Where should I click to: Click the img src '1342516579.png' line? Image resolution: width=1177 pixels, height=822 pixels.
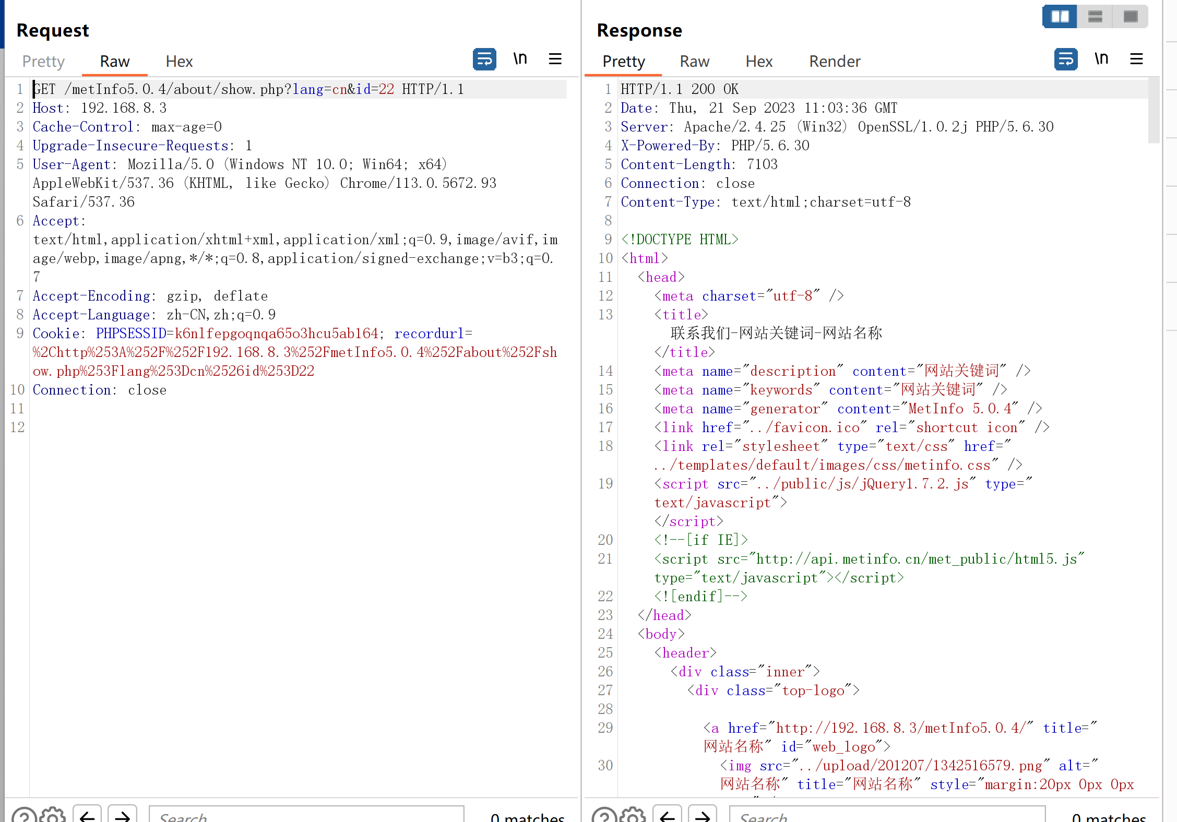[909, 766]
